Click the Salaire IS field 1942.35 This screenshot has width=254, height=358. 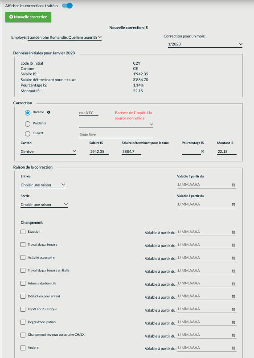[x=99, y=152]
